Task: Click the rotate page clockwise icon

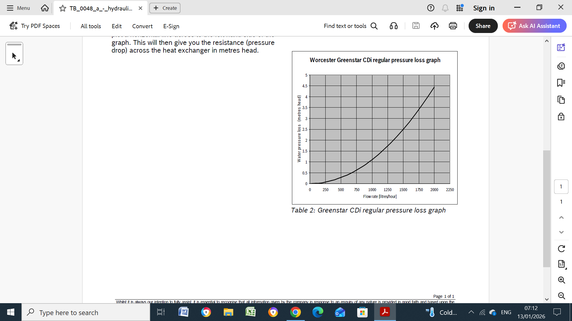Action: (x=561, y=248)
